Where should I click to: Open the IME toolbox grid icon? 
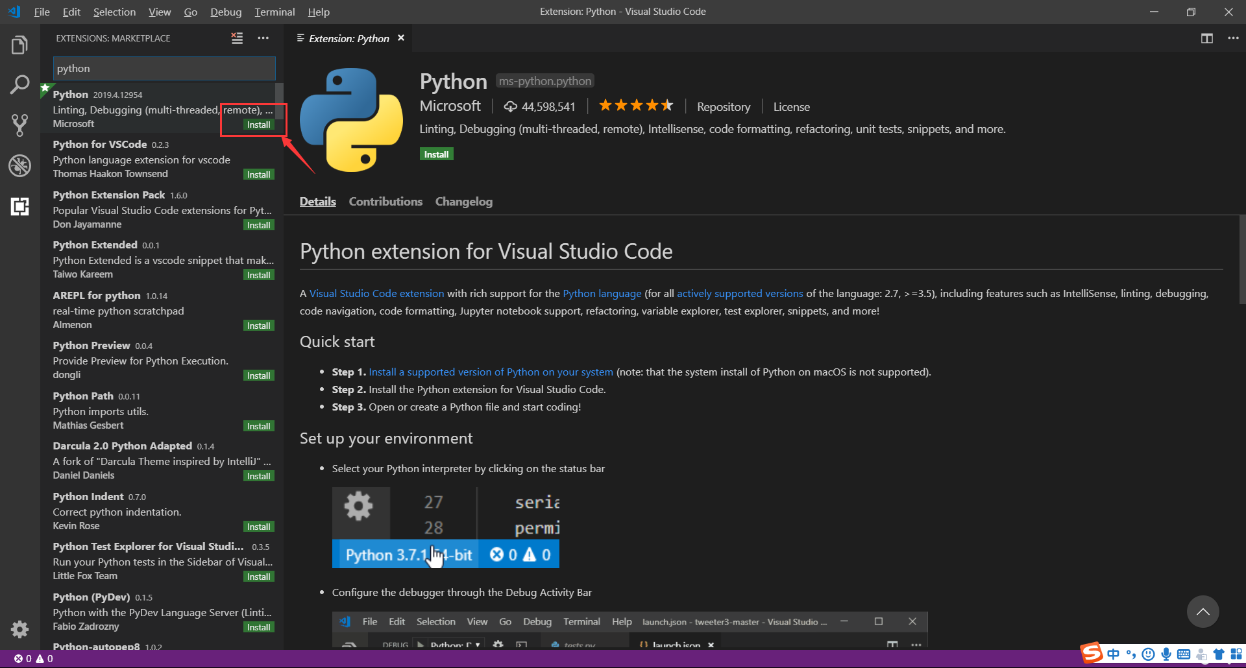(x=1236, y=654)
